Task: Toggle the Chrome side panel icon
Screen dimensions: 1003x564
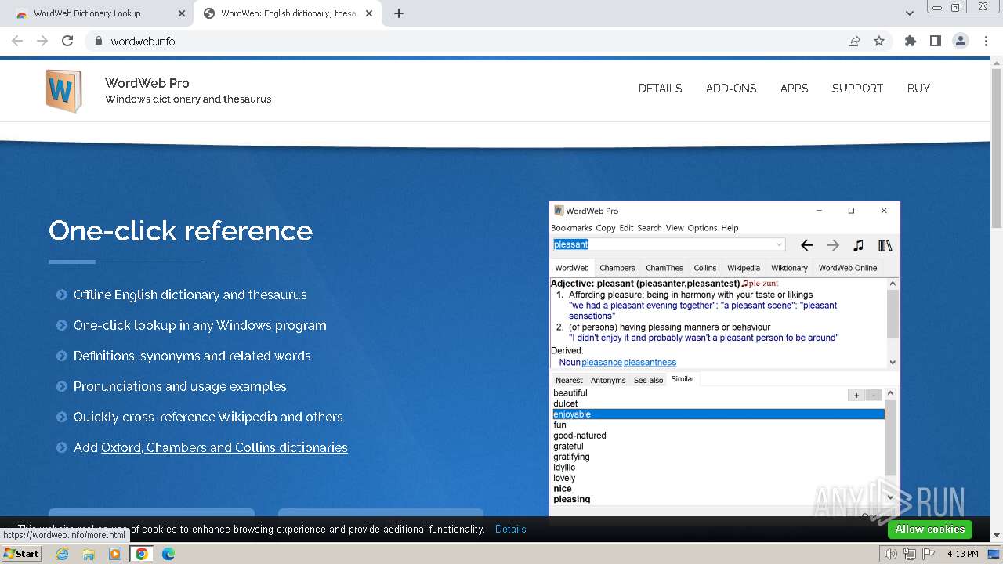Action: (x=935, y=41)
